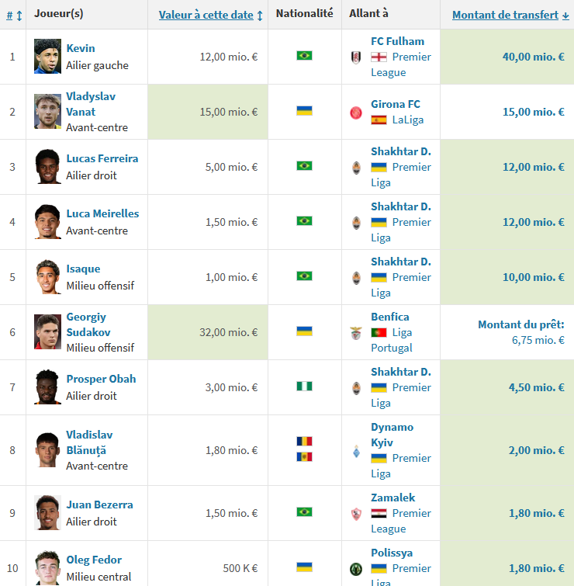Open Georgiy Sudakov player link
The image size is (574, 586).
click(88, 324)
